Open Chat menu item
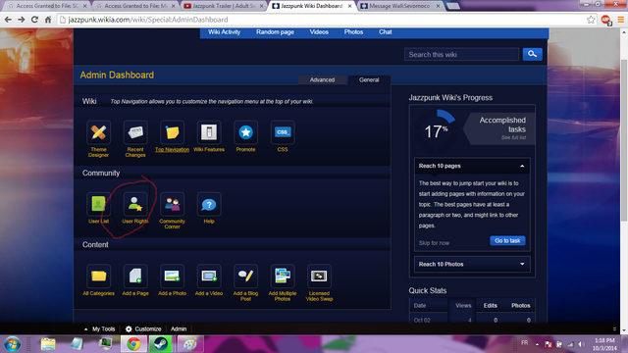 point(386,32)
